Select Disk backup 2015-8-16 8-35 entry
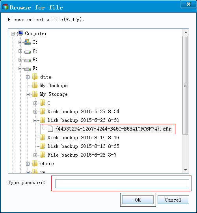The image size is (197, 213). 83,146
